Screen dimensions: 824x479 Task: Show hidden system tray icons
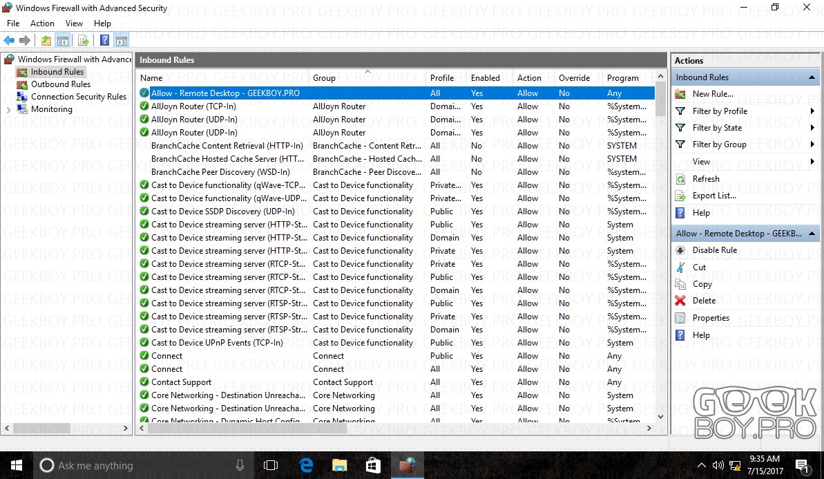coord(702,465)
